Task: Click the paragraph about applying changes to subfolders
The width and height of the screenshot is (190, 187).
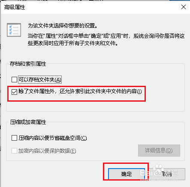Action: pyautogui.click(x=106, y=39)
